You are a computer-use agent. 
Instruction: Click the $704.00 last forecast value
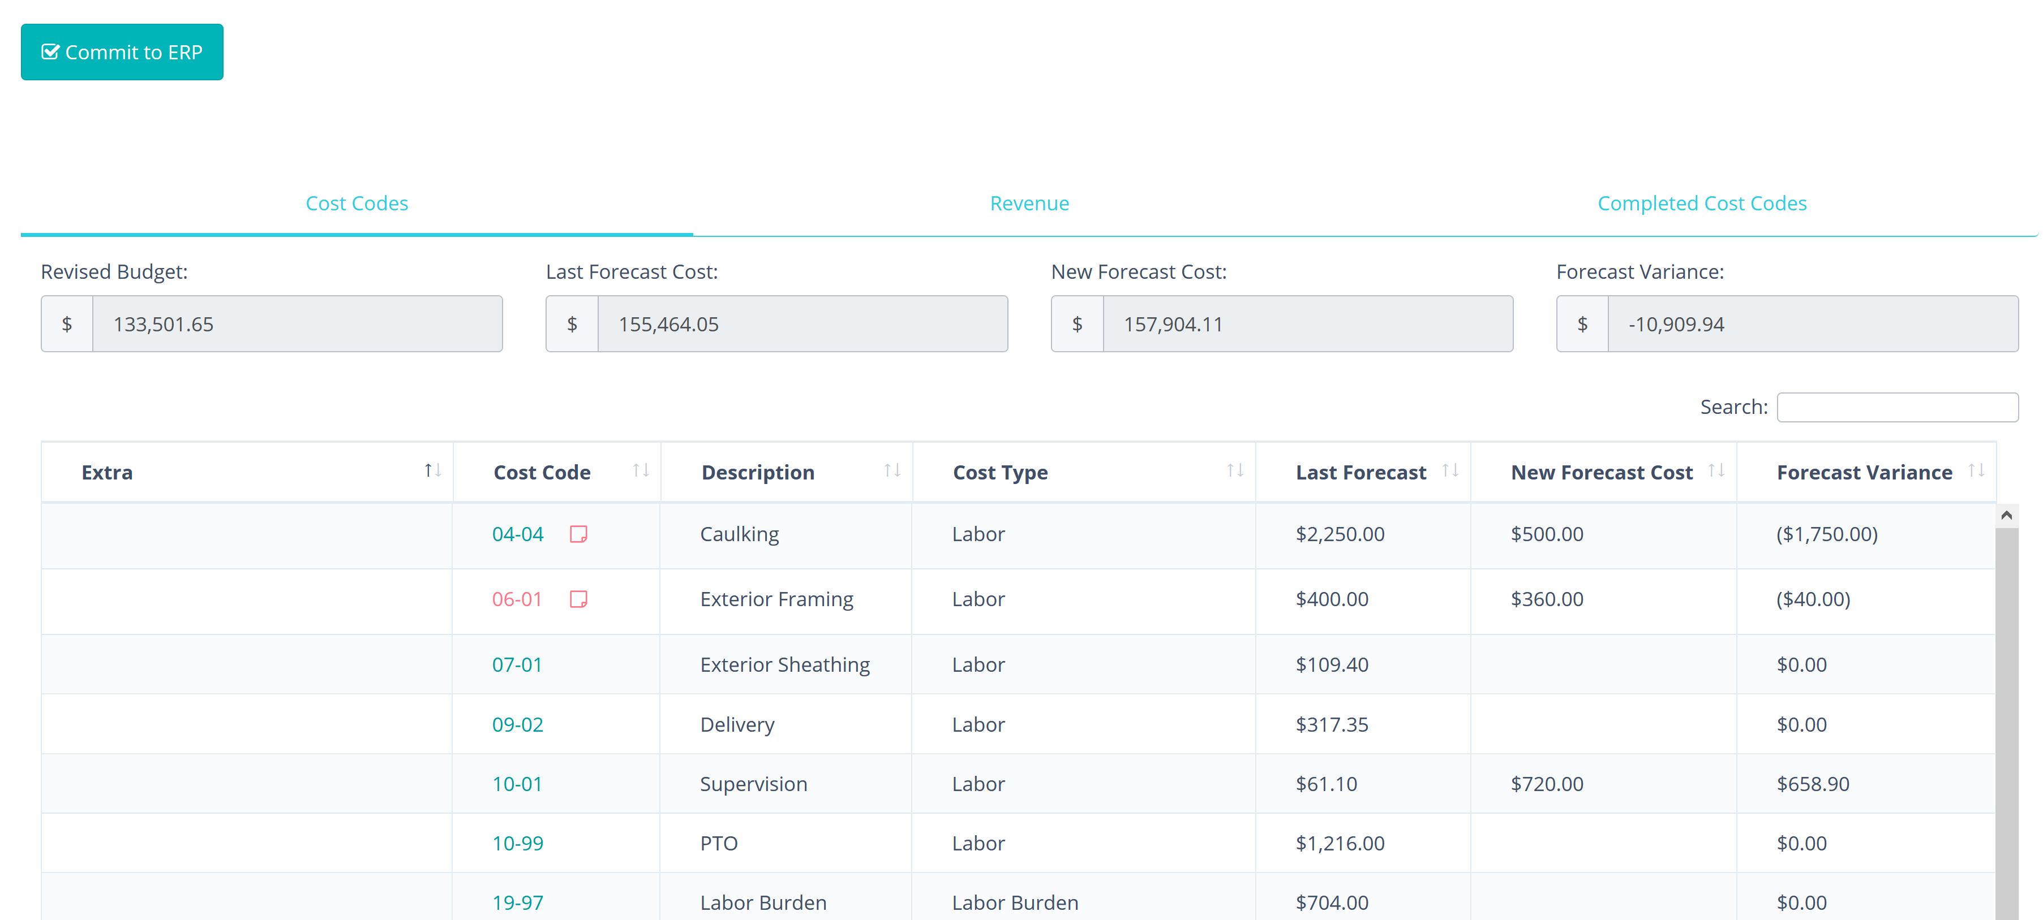pos(1332,902)
